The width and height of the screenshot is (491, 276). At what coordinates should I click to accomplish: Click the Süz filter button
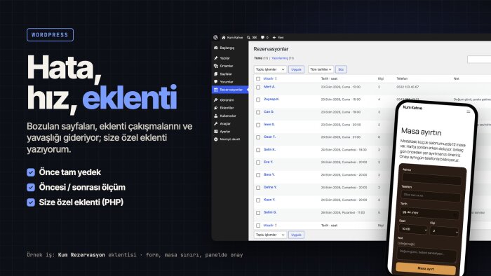click(341, 69)
